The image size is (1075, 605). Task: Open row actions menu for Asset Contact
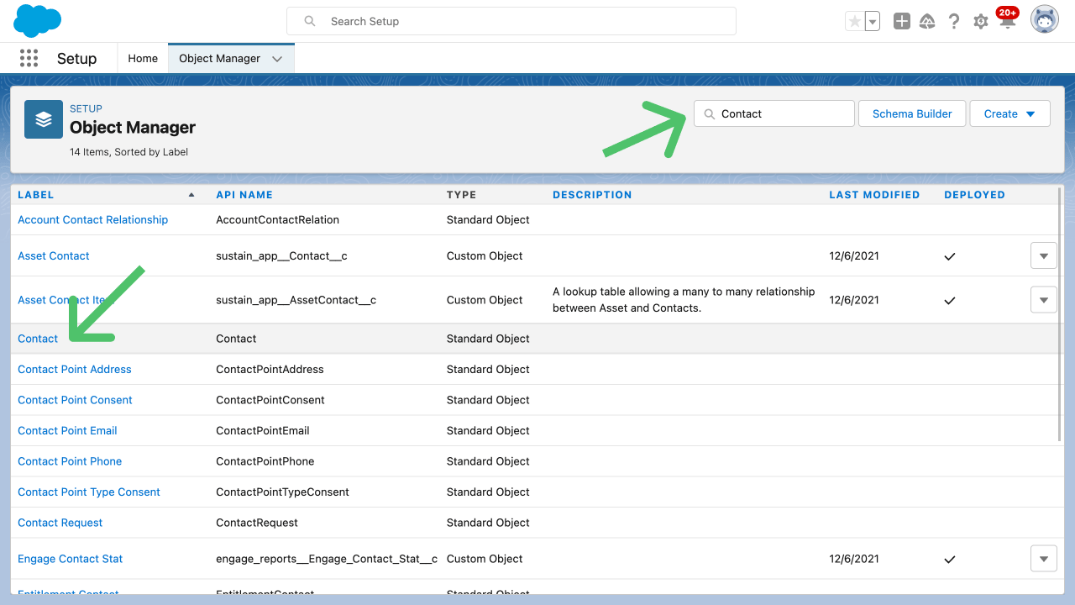[1044, 255]
